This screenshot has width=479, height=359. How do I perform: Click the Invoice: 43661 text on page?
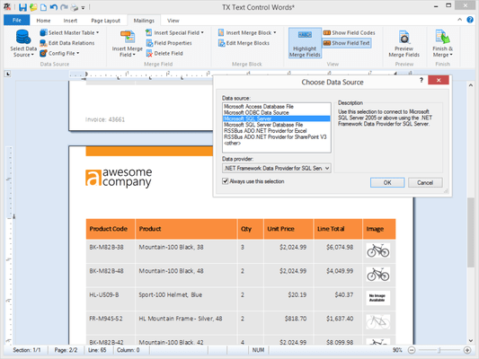point(105,119)
